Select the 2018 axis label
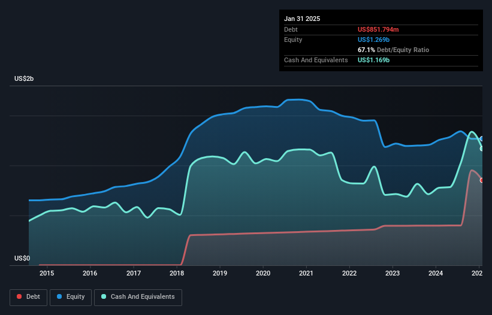The width and height of the screenshot is (492, 315). (x=177, y=273)
